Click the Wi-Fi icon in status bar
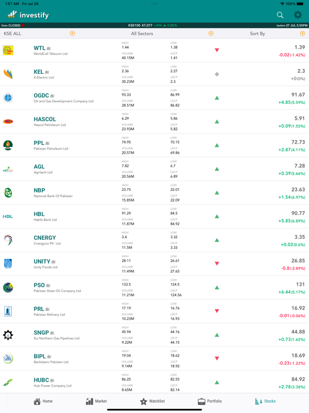 283,4
